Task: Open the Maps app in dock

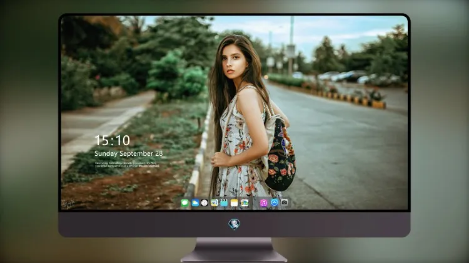Action: (214, 203)
